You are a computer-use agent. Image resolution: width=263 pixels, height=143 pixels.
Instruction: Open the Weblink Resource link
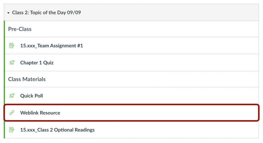(40, 113)
